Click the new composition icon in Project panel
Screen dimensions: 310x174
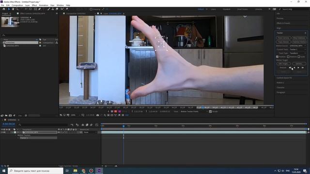point(10,116)
